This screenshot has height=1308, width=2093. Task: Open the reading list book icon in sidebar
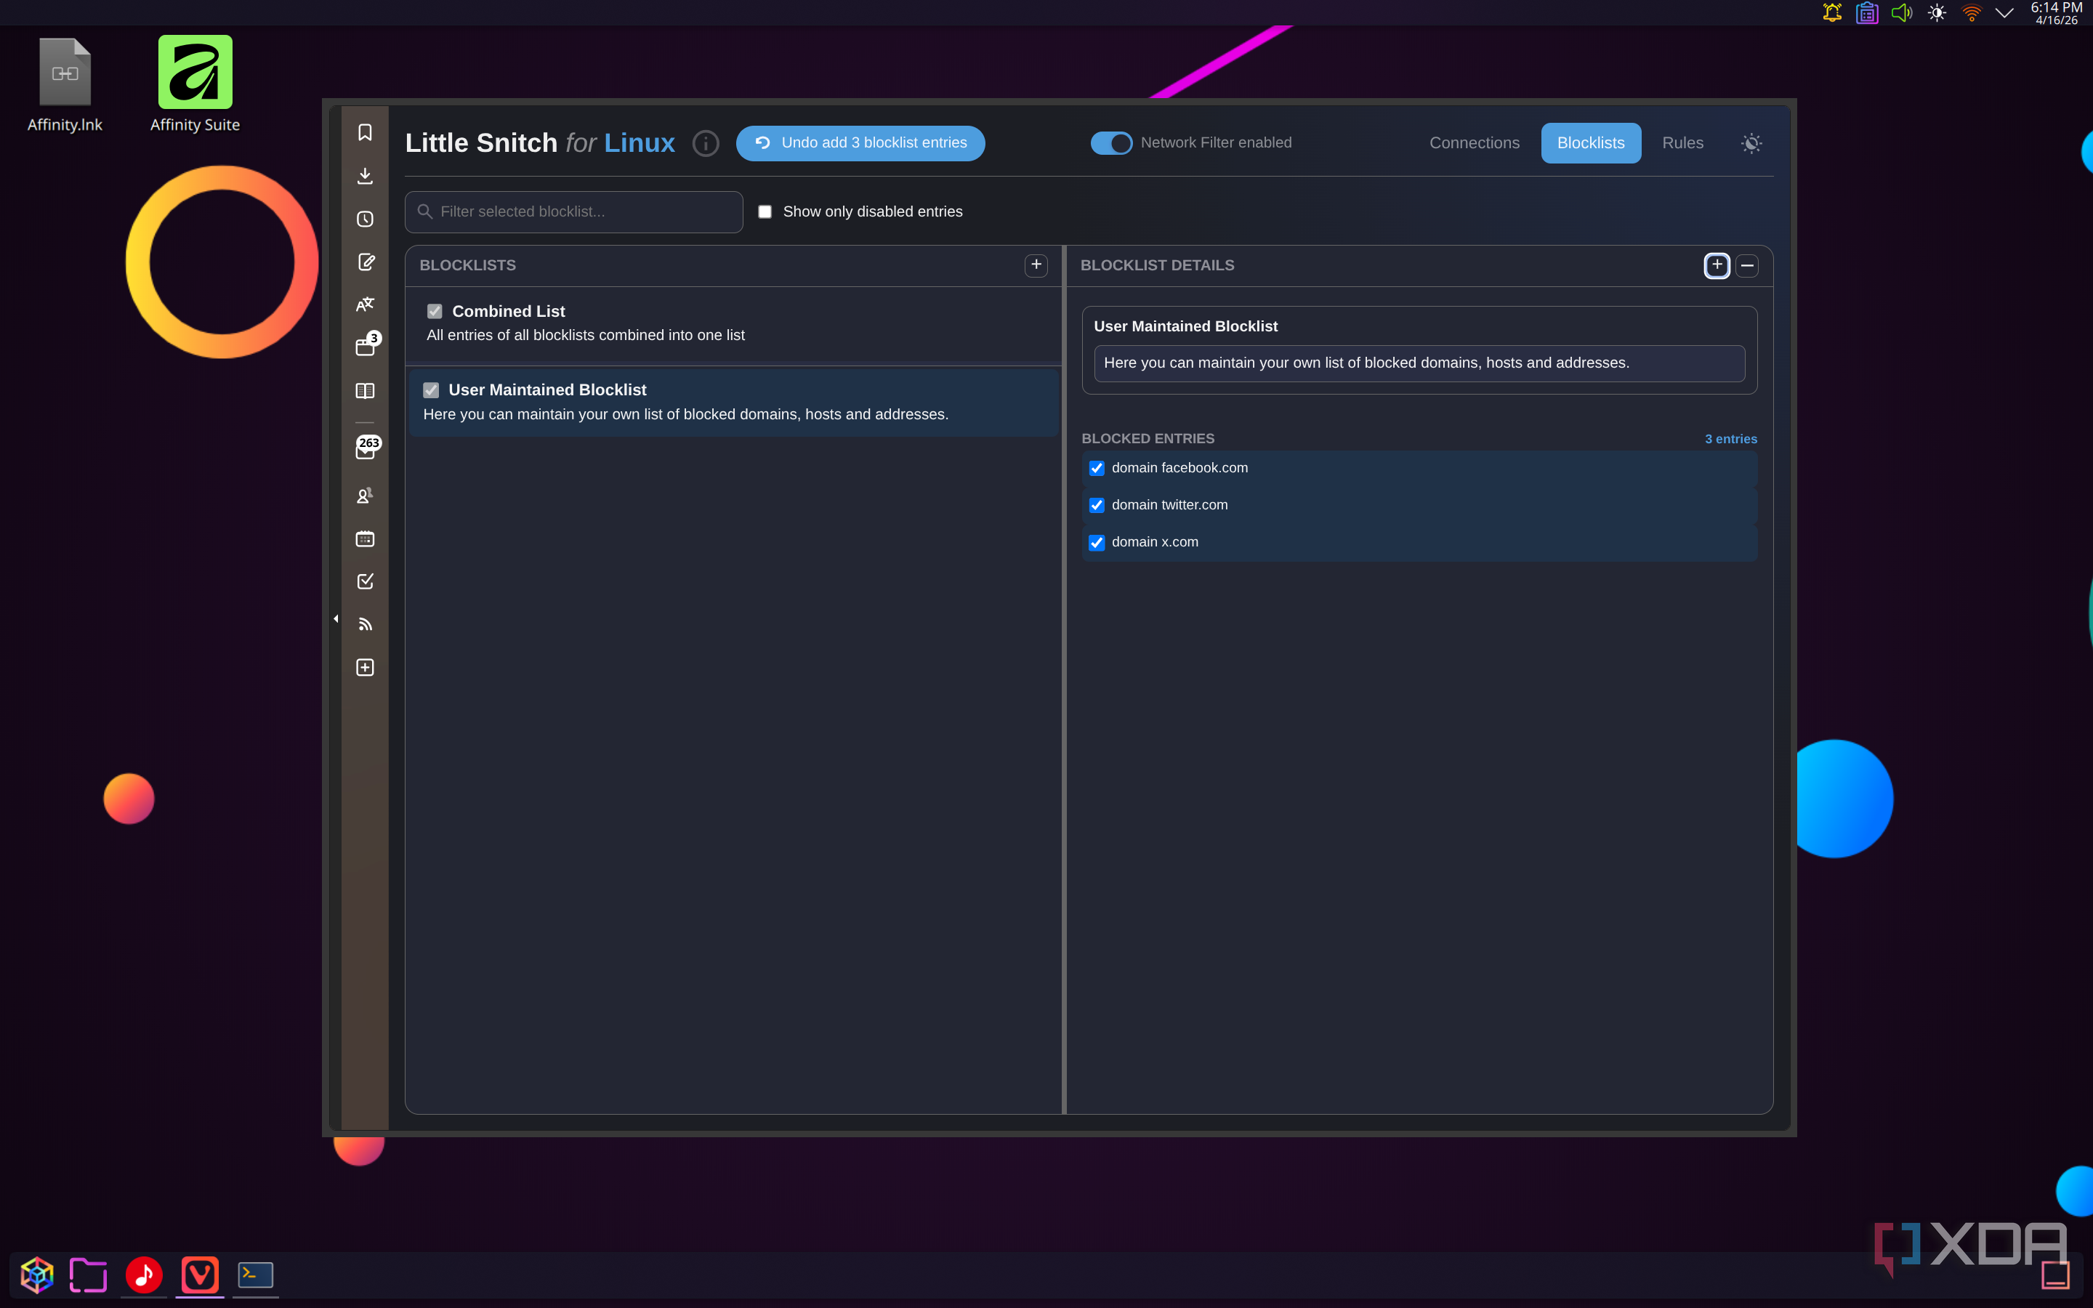tap(365, 391)
